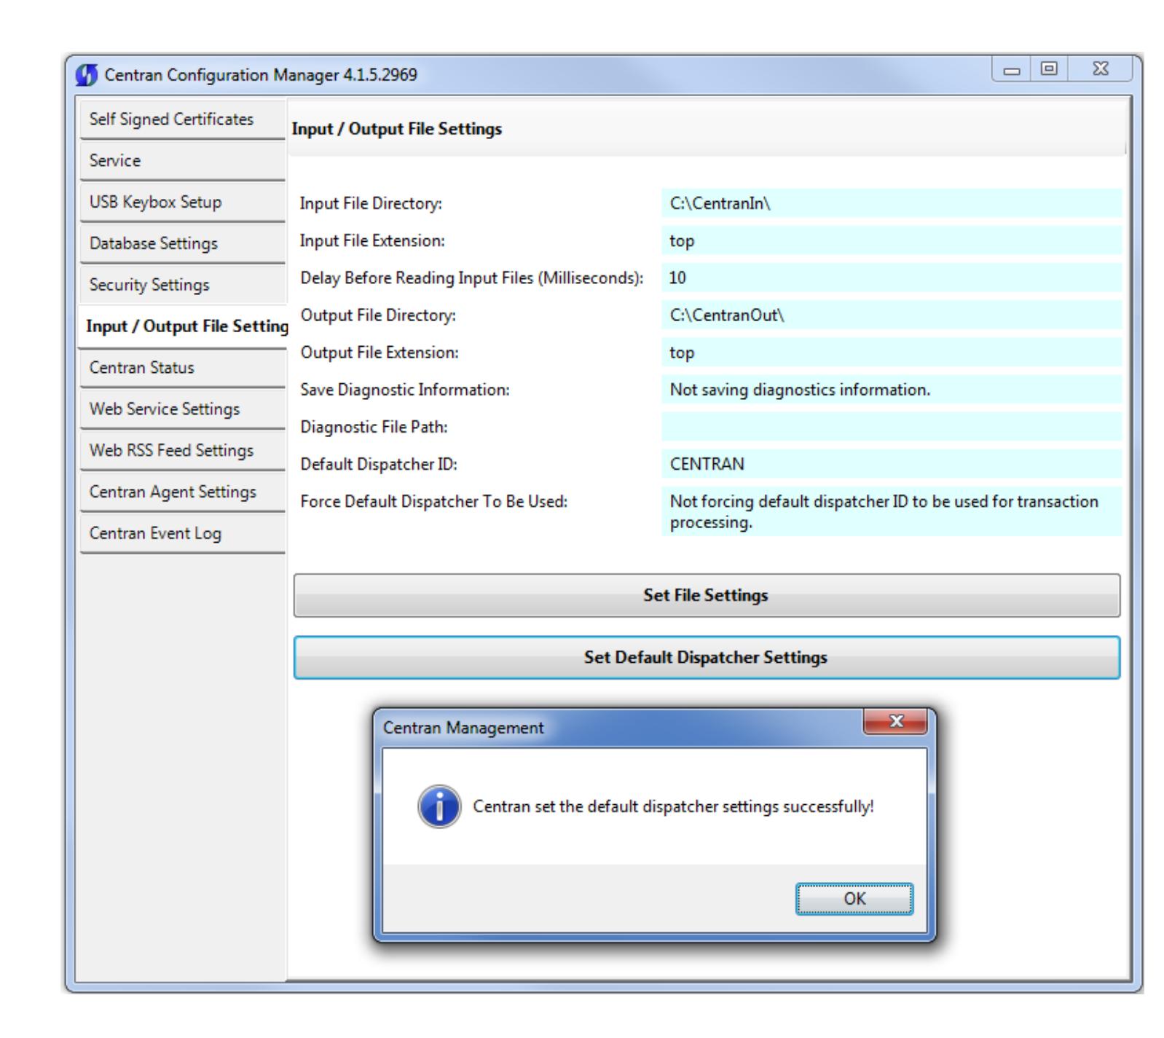Open Web RSS Feed Settings tab

[x=182, y=451]
